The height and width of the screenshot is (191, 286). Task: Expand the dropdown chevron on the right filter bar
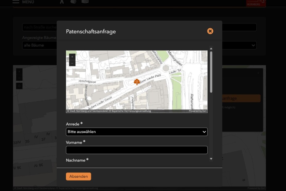point(253,45)
